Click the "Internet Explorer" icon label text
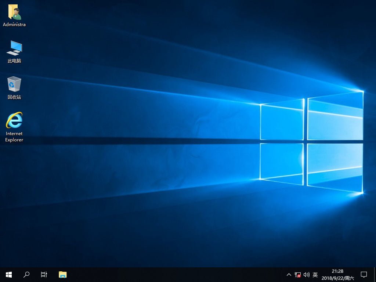 [x=14, y=137]
